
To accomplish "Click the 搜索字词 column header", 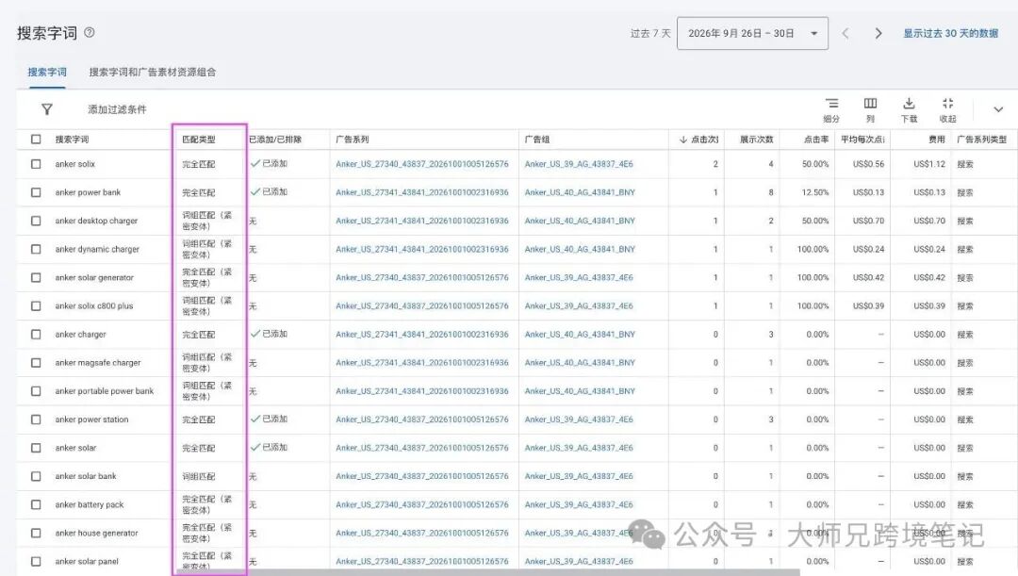I will [x=72, y=140].
